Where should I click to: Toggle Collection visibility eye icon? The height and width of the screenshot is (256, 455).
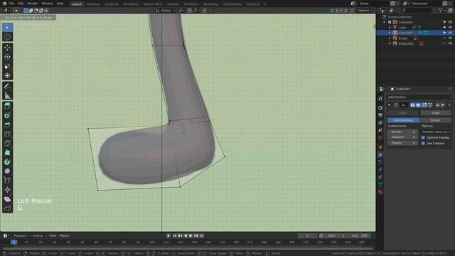450,22
